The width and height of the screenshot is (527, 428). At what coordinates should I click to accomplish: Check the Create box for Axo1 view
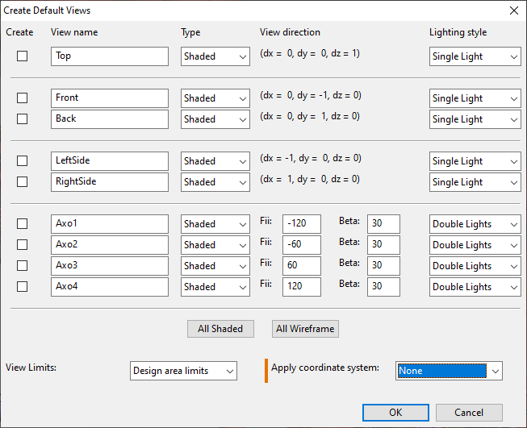click(x=23, y=224)
